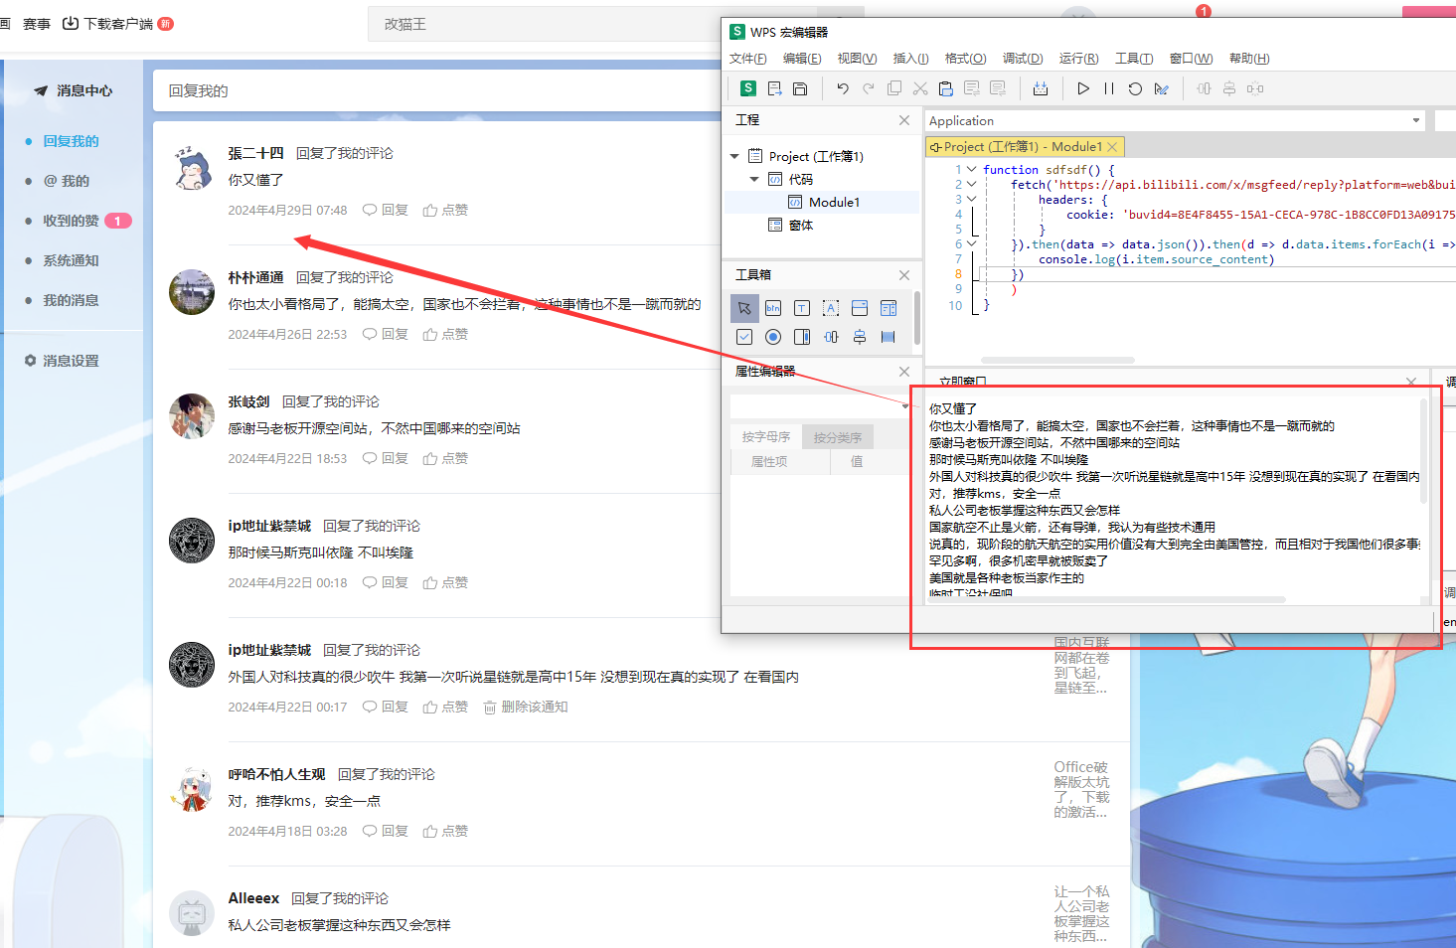Open 收到的赞 in message sidebar

71,221
